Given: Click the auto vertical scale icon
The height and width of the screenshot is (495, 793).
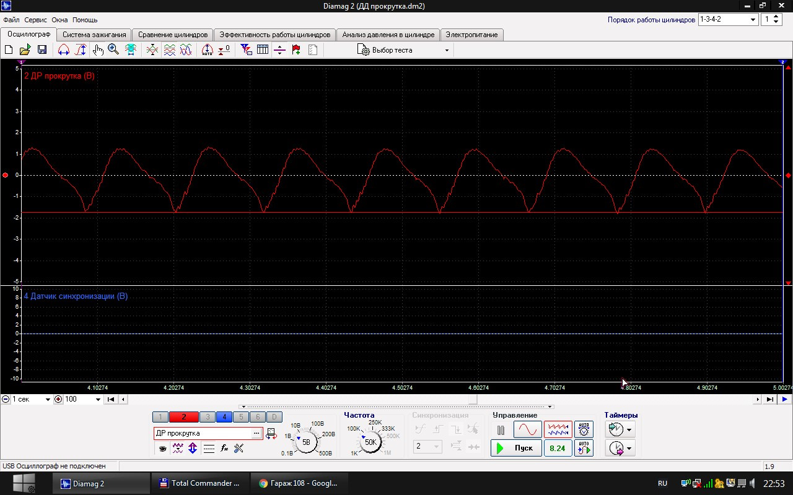Looking at the screenshot, I should coord(208,50).
